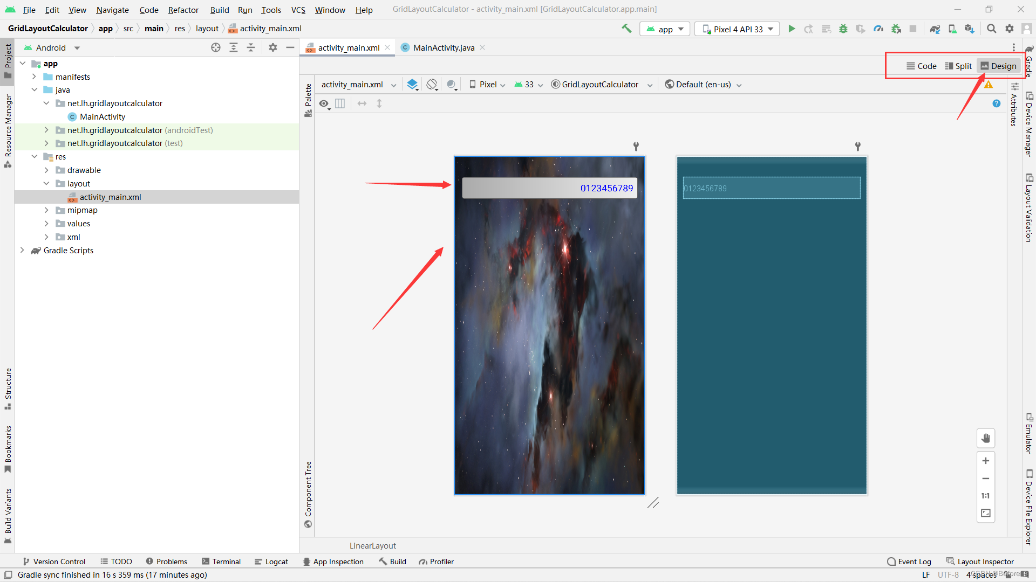This screenshot has height=582, width=1036.
Task: Toggle the View Options eye icon
Action: tap(324, 103)
